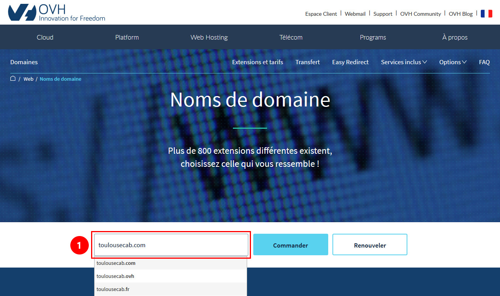The height and width of the screenshot is (296, 500).
Task: Click the OVH logo
Action: [x=56, y=12]
